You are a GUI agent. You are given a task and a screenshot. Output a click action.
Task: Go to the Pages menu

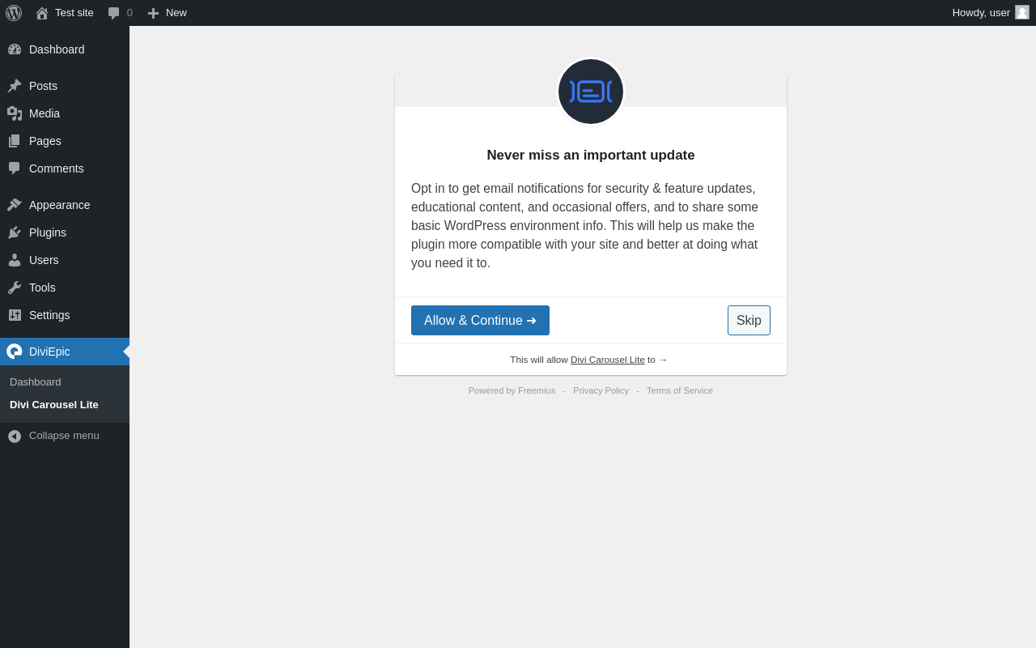[65, 141]
